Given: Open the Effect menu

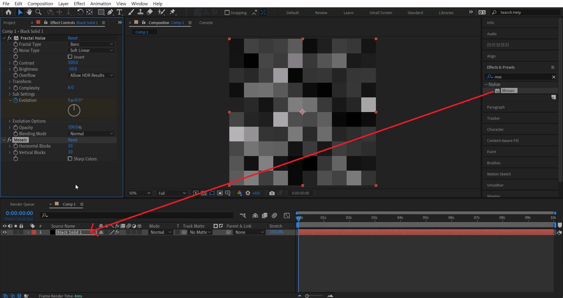Looking at the screenshot, I should pyautogui.click(x=79, y=4).
